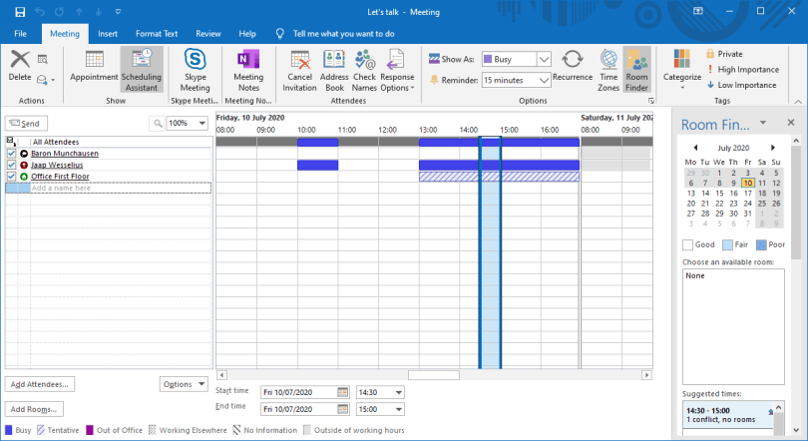The width and height of the screenshot is (808, 441).
Task: Open the Scheduling Assistant view
Action: point(142,69)
